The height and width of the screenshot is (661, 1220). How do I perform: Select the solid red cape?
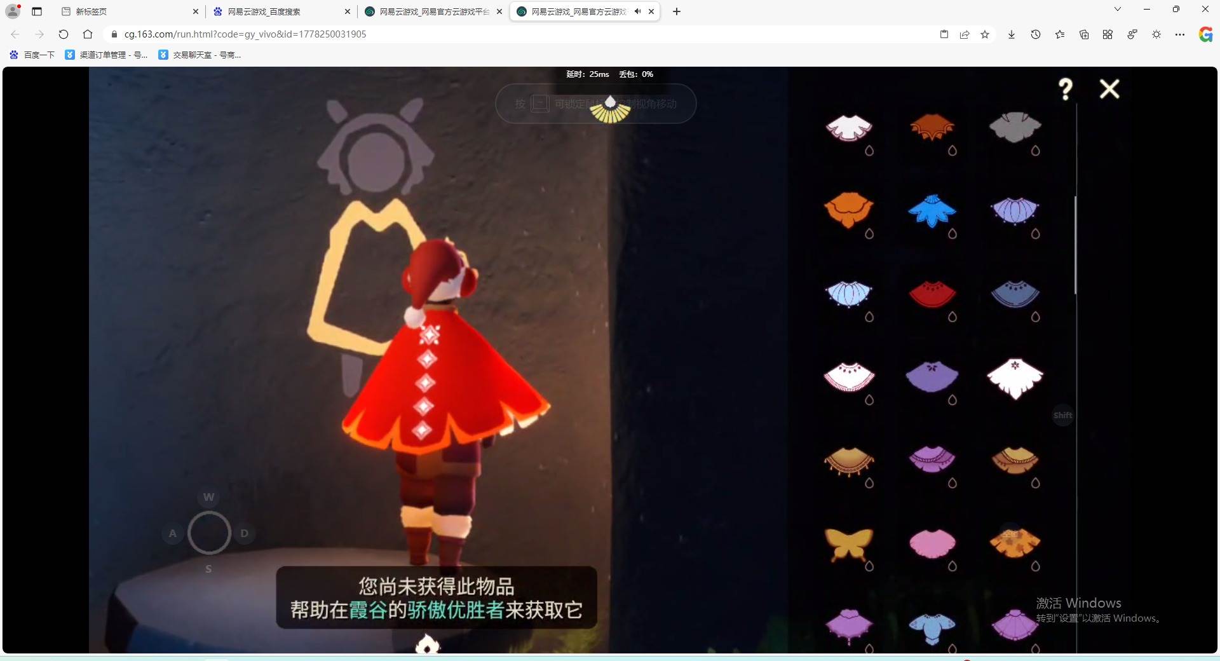932,294
